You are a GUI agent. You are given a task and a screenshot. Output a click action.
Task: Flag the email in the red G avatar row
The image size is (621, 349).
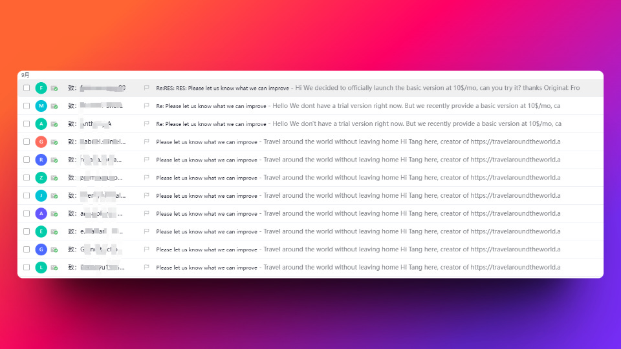[147, 142]
